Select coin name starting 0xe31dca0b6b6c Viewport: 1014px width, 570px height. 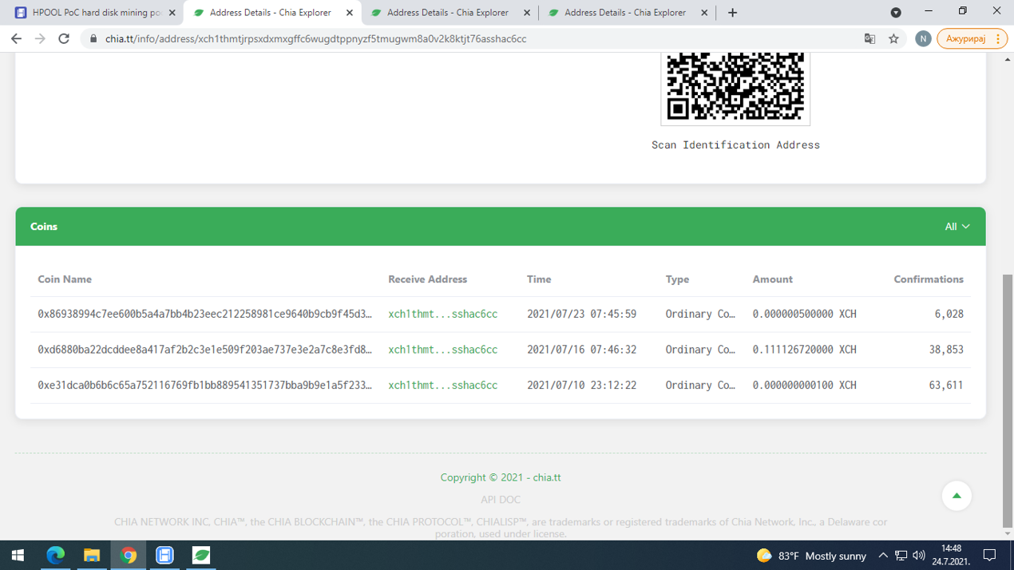tap(204, 385)
